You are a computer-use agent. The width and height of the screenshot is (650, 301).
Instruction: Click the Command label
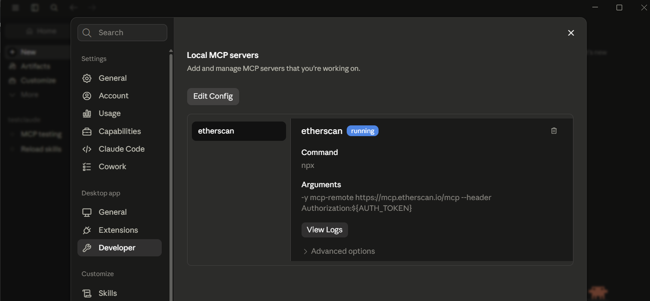(320, 152)
